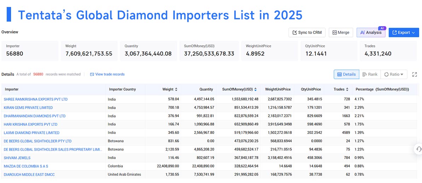Viewport: 422px width, 183px height.
Task: Sort by Trades column arrows
Action: pyautogui.click(x=347, y=89)
